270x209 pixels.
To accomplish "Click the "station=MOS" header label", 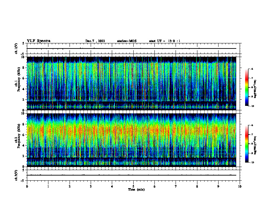I will [127, 41].
